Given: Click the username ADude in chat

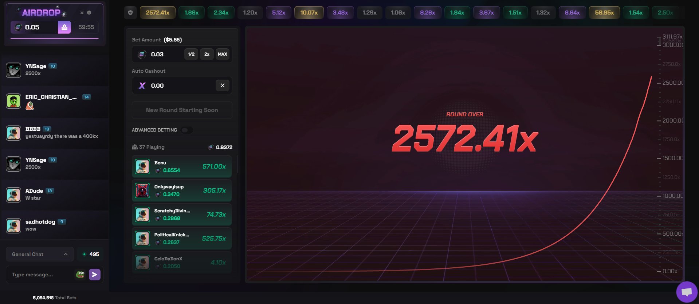Looking at the screenshot, I should pos(34,191).
